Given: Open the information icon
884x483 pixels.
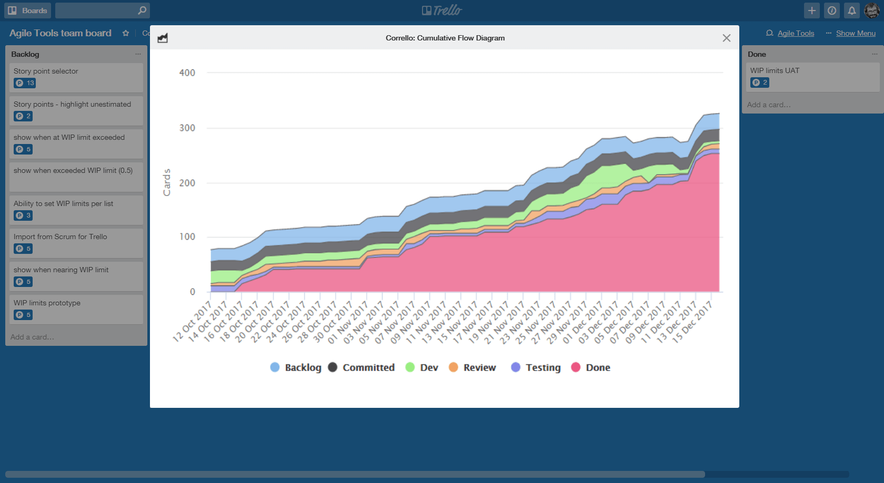Looking at the screenshot, I should click(x=832, y=11).
